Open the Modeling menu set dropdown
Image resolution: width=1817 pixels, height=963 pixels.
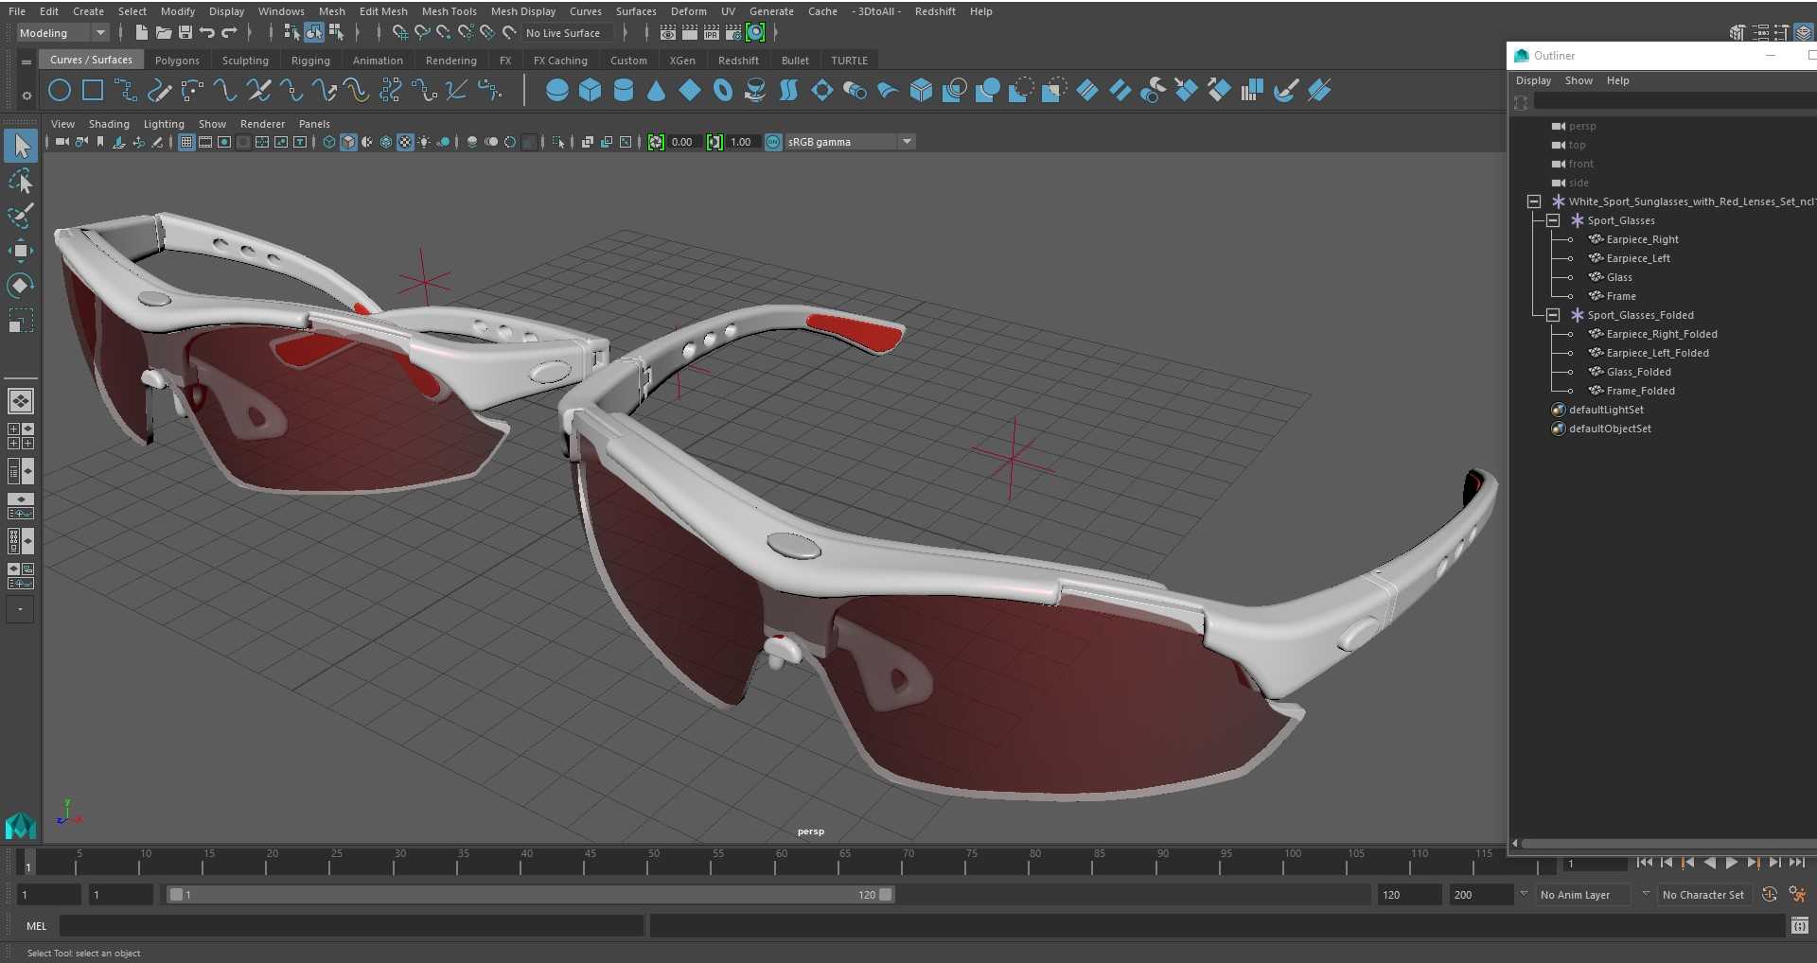coord(62,33)
